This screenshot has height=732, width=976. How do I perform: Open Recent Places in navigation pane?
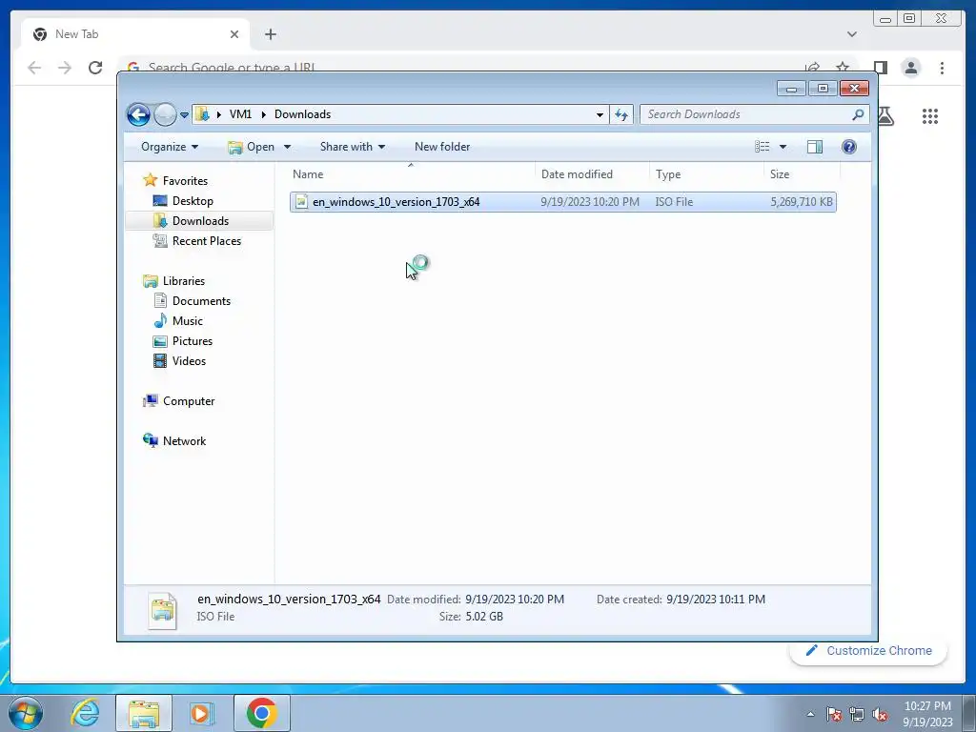207,240
